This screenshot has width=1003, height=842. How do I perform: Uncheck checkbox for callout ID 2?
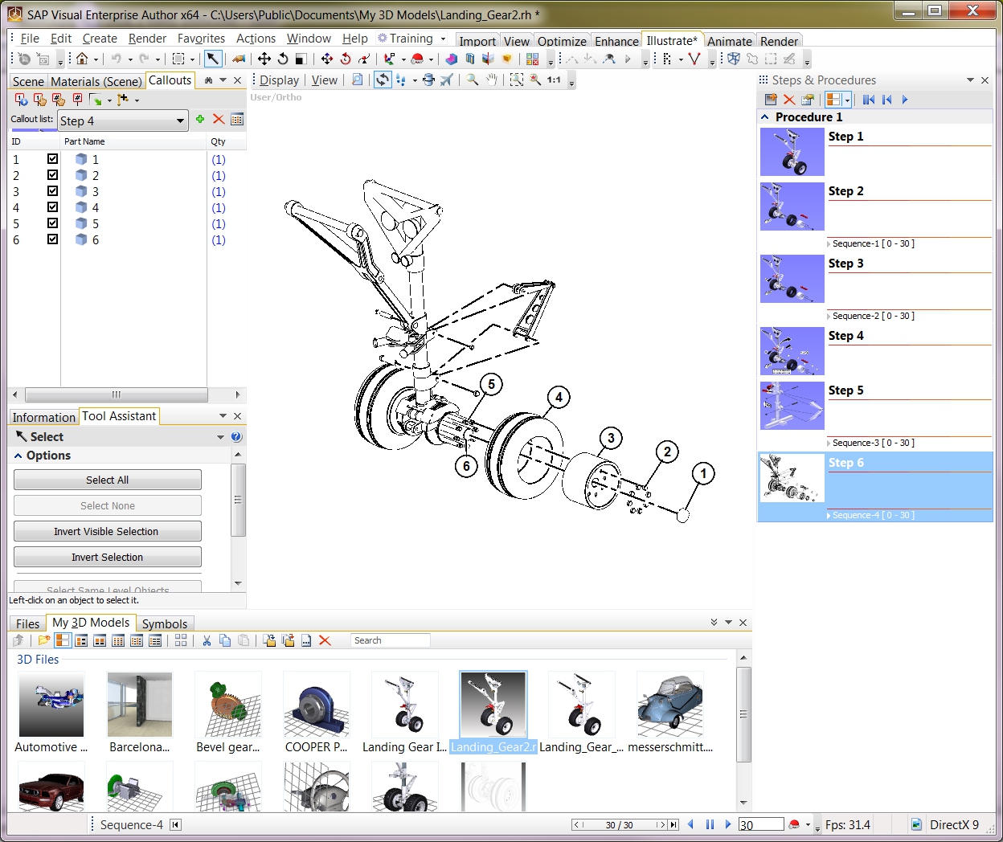click(x=52, y=175)
